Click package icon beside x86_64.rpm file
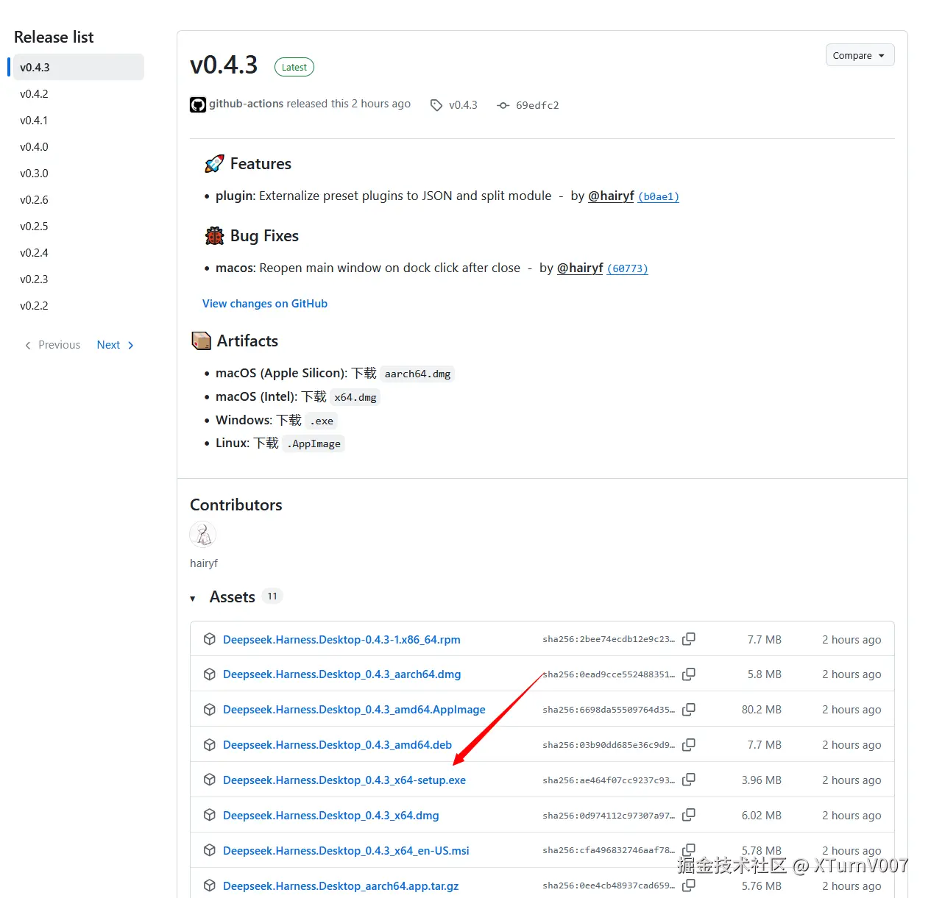The width and height of the screenshot is (931, 898). coord(210,639)
